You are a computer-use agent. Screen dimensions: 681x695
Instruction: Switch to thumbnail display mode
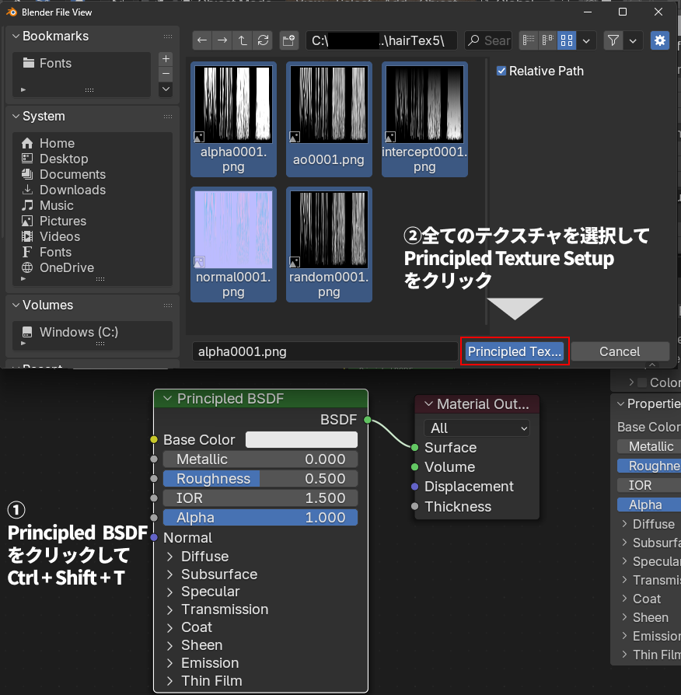pyautogui.click(x=567, y=40)
